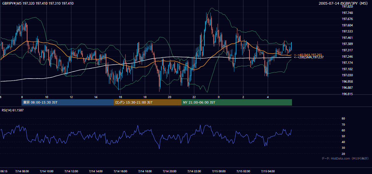Click the 197.604 price axis label

(x=347, y=25)
